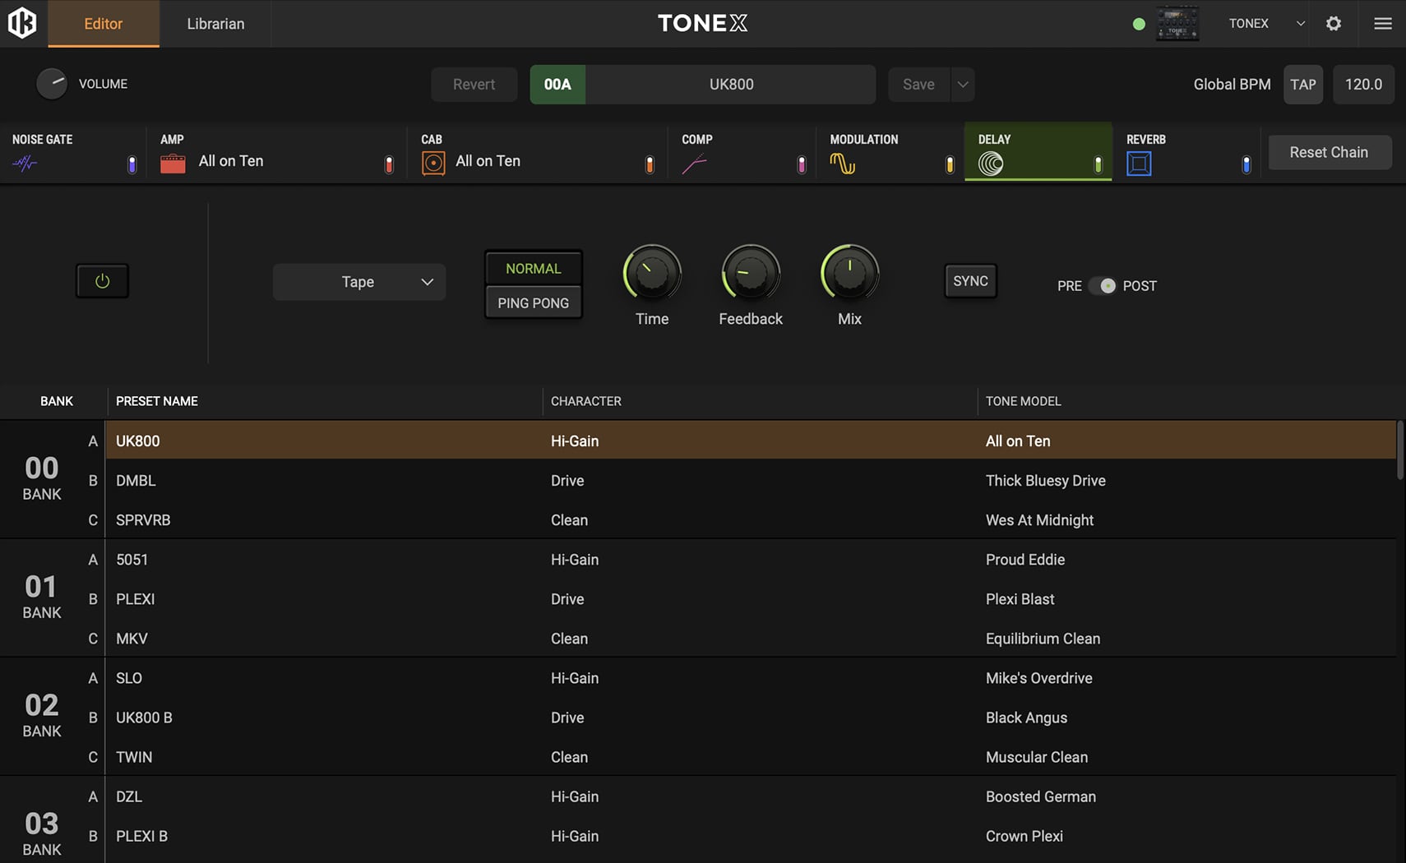This screenshot has width=1406, height=863.
Task: Click the Feedback knob
Action: click(x=750, y=274)
